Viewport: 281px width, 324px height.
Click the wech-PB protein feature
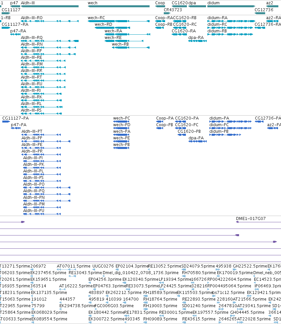pyautogui.click(x=121, y=148)
